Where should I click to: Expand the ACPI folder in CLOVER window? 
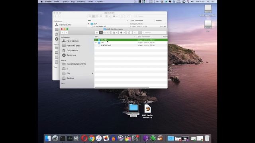[89, 24]
